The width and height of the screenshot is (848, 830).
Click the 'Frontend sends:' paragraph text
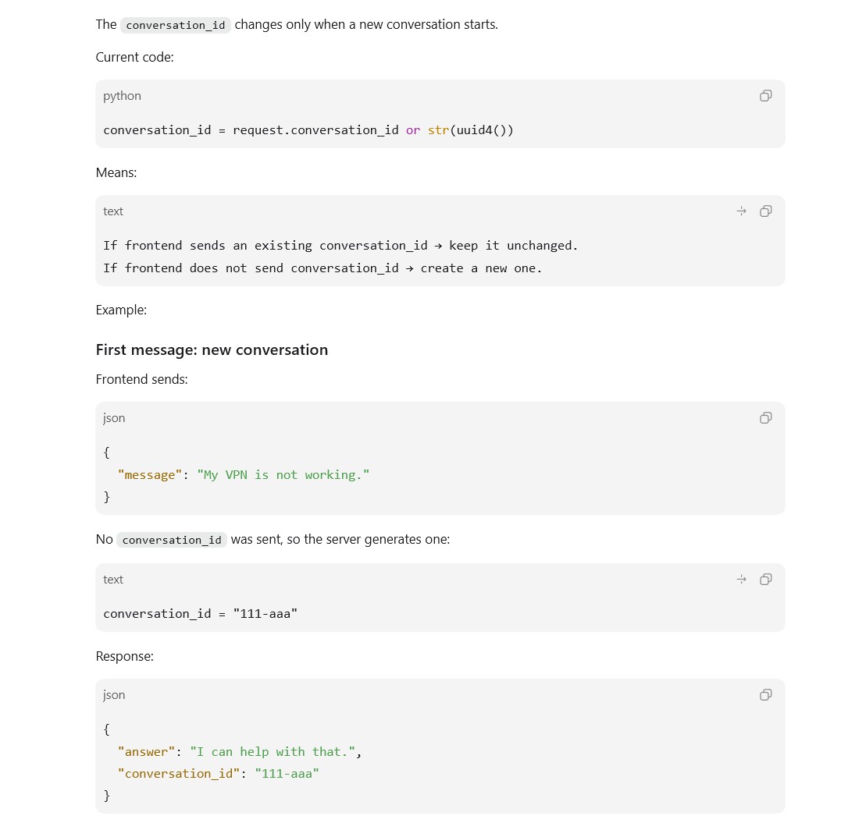[141, 379]
